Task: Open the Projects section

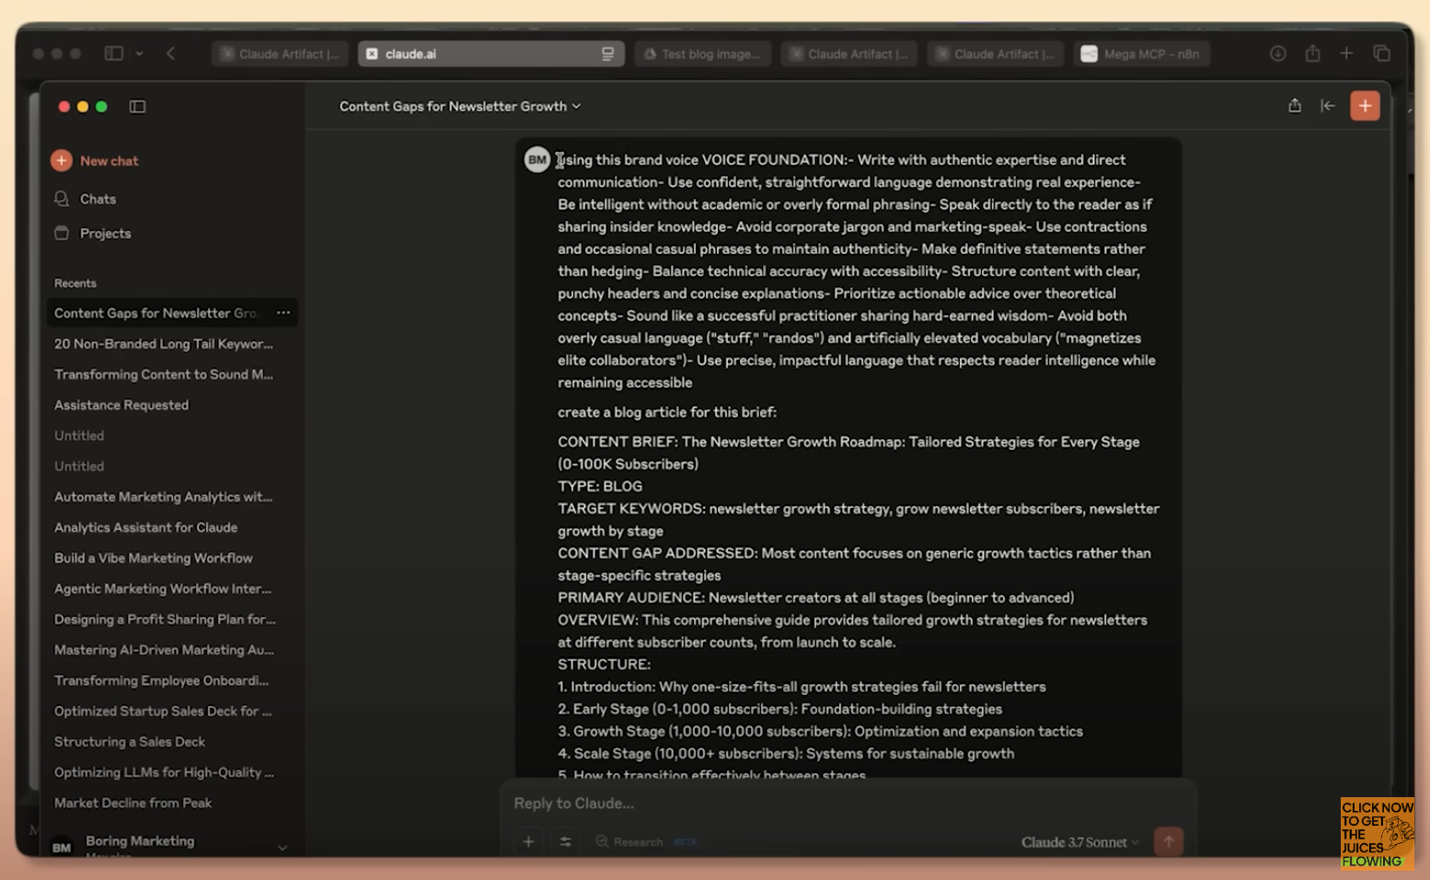Action: (x=93, y=234)
